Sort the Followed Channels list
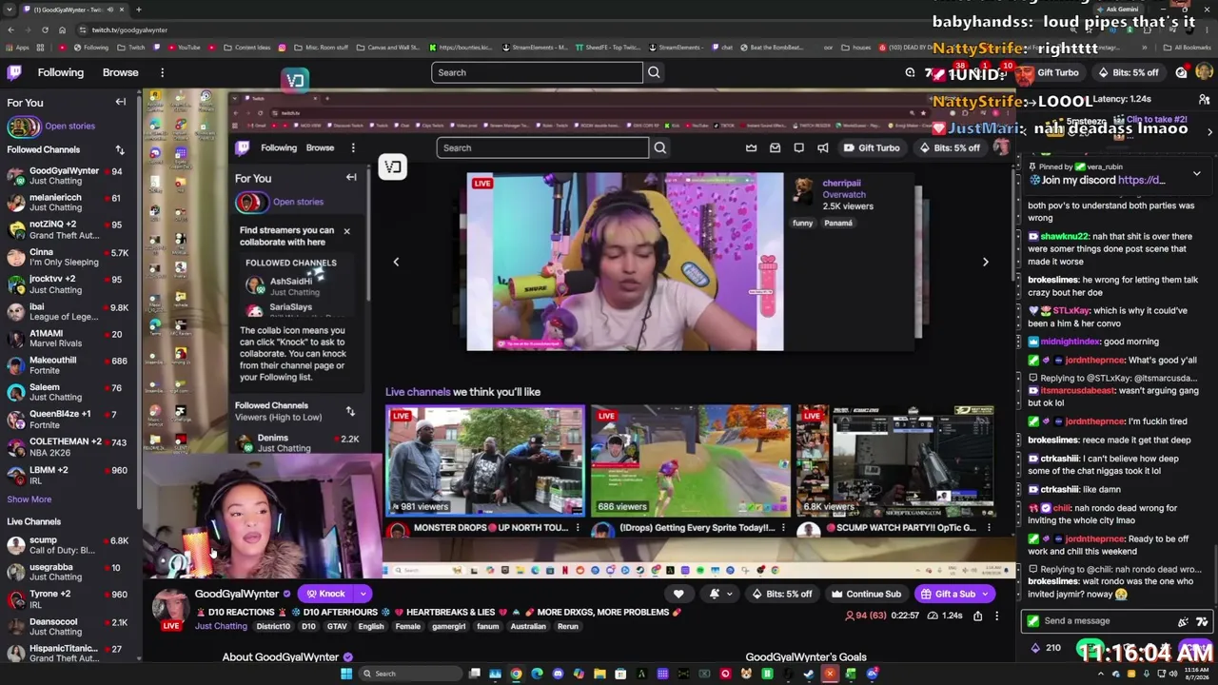This screenshot has height=685, width=1218. 120,149
